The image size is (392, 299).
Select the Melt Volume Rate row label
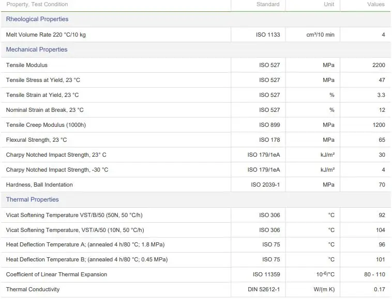(46, 35)
